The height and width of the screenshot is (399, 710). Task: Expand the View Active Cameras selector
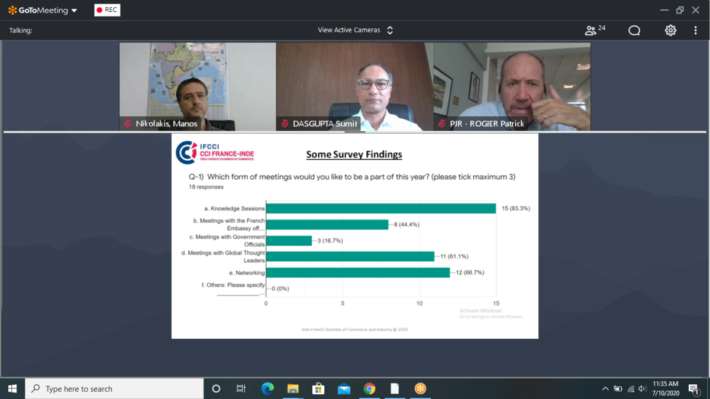355,30
